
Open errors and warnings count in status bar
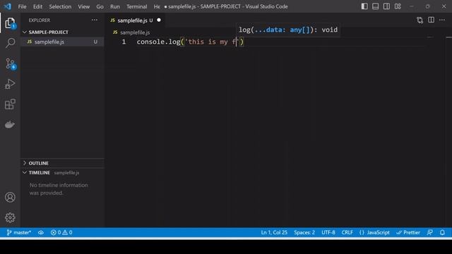coord(61,232)
